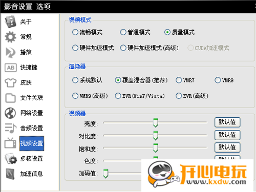Open 加速信息 page

(x=32, y=174)
